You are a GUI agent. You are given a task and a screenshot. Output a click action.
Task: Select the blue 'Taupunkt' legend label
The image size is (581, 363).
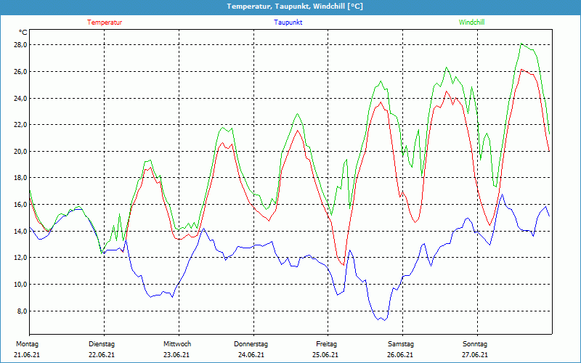288,23
